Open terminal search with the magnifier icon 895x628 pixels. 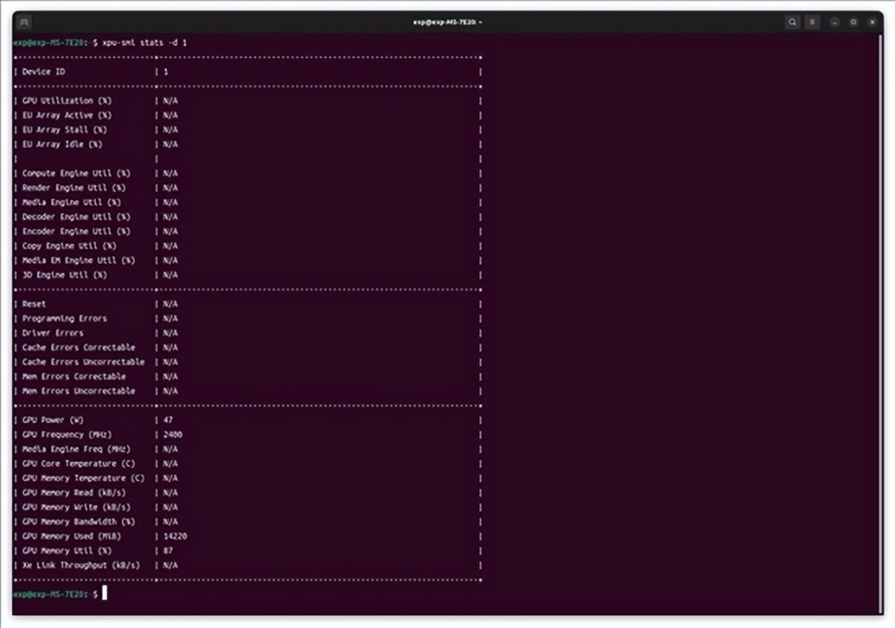[x=792, y=22]
